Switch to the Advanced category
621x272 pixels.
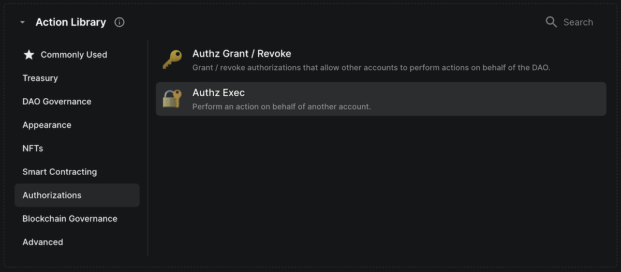pos(43,242)
